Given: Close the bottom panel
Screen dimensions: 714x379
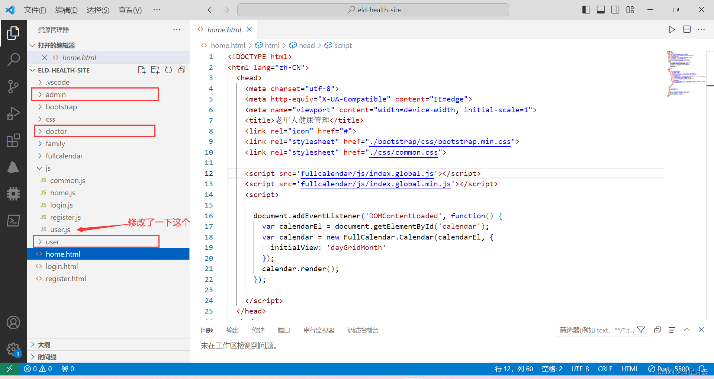Looking at the screenshot, I should pos(701,330).
